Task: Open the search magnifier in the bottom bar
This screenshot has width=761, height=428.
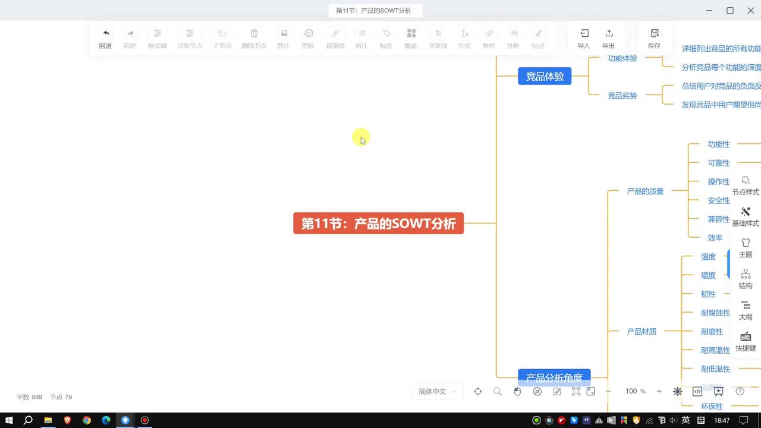Action: click(x=498, y=391)
